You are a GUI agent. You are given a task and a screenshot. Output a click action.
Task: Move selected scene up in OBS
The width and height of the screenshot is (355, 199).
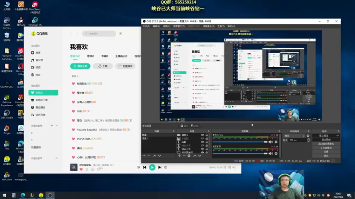154,156
